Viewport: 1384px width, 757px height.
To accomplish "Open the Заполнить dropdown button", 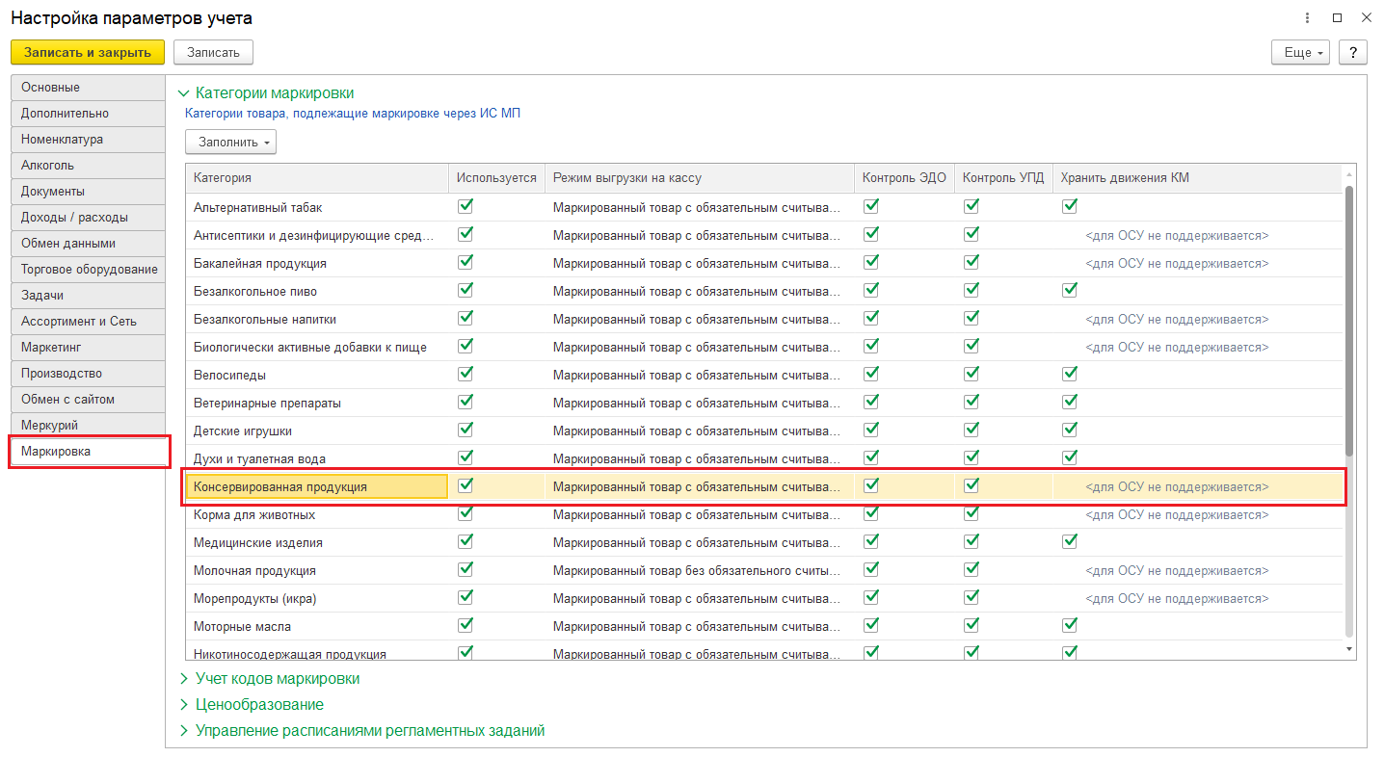I will (x=230, y=142).
